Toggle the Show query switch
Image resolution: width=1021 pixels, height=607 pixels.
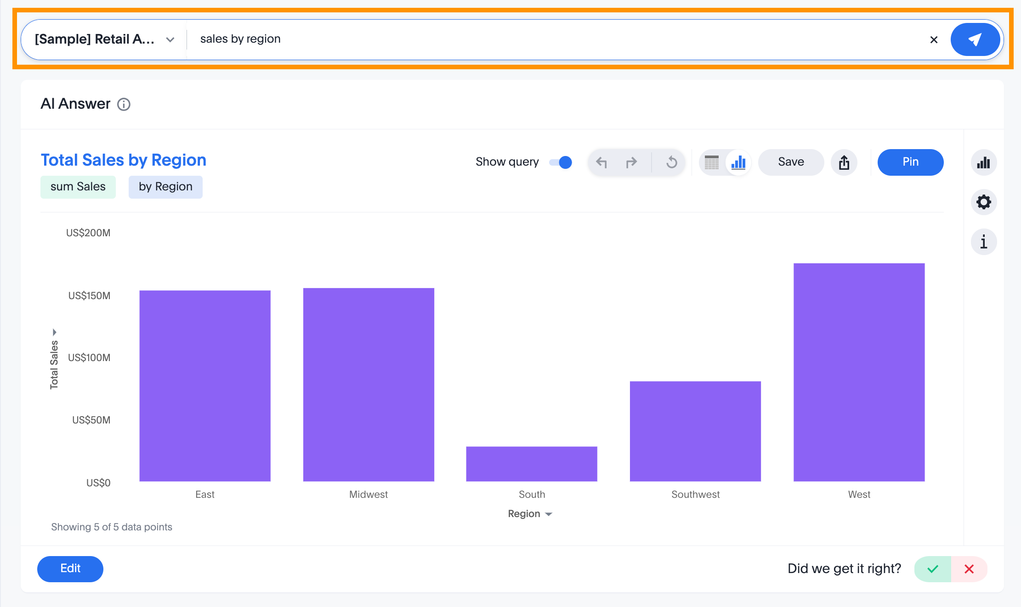click(x=561, y=162)
